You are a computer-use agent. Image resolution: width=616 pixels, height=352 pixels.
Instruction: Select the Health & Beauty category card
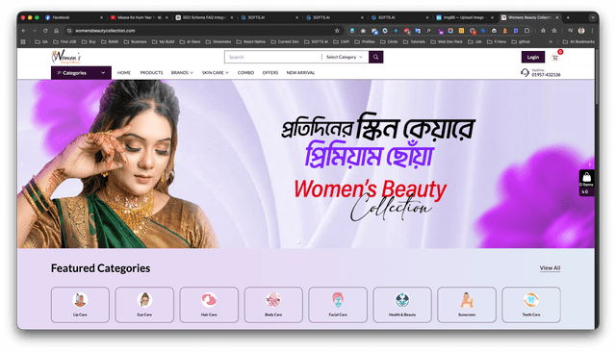point(402,305)
